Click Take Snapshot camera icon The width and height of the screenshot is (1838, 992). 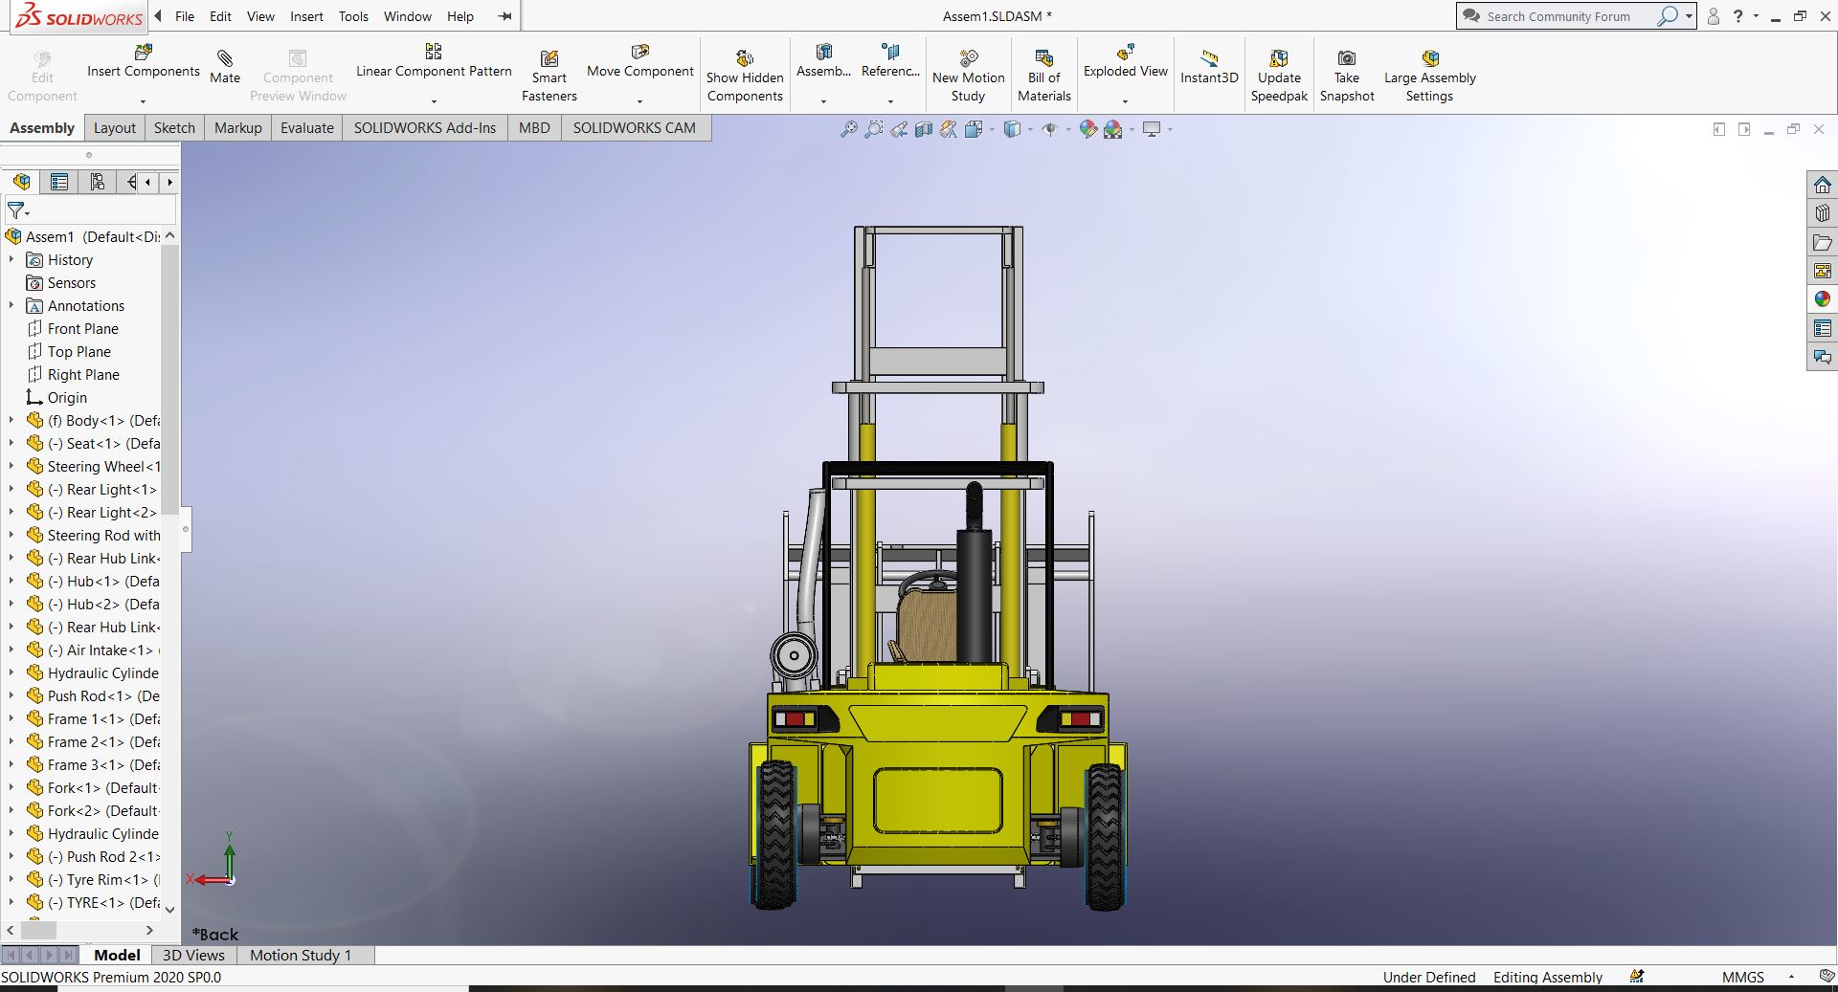pyautogui.click(x=1346, y=59)
